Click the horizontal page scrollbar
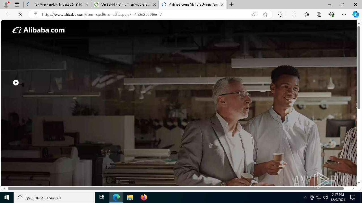Image resolution: width=362 pixels, height=203 pixels. [x=176, y=188]
